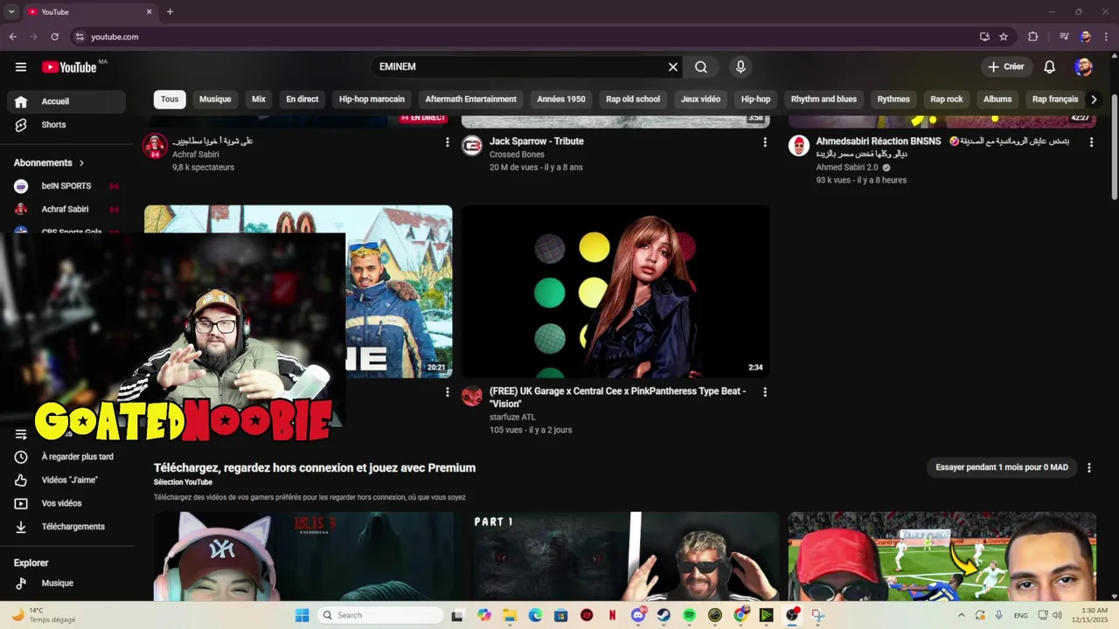Open Jack Sparrow - Tribute video title

[x=537, y=142]
